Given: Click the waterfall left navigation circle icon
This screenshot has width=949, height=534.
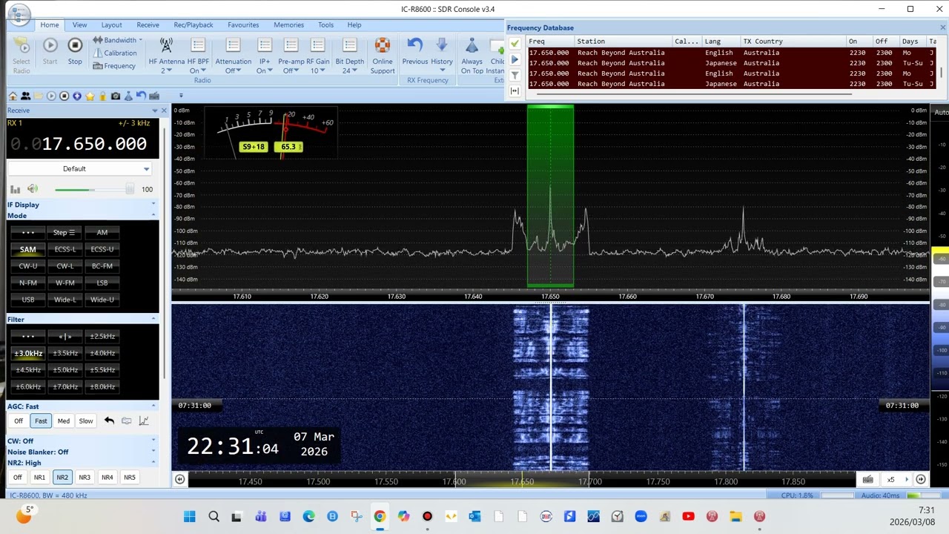Looking at the screenshot, I should [x=179, y=479].
